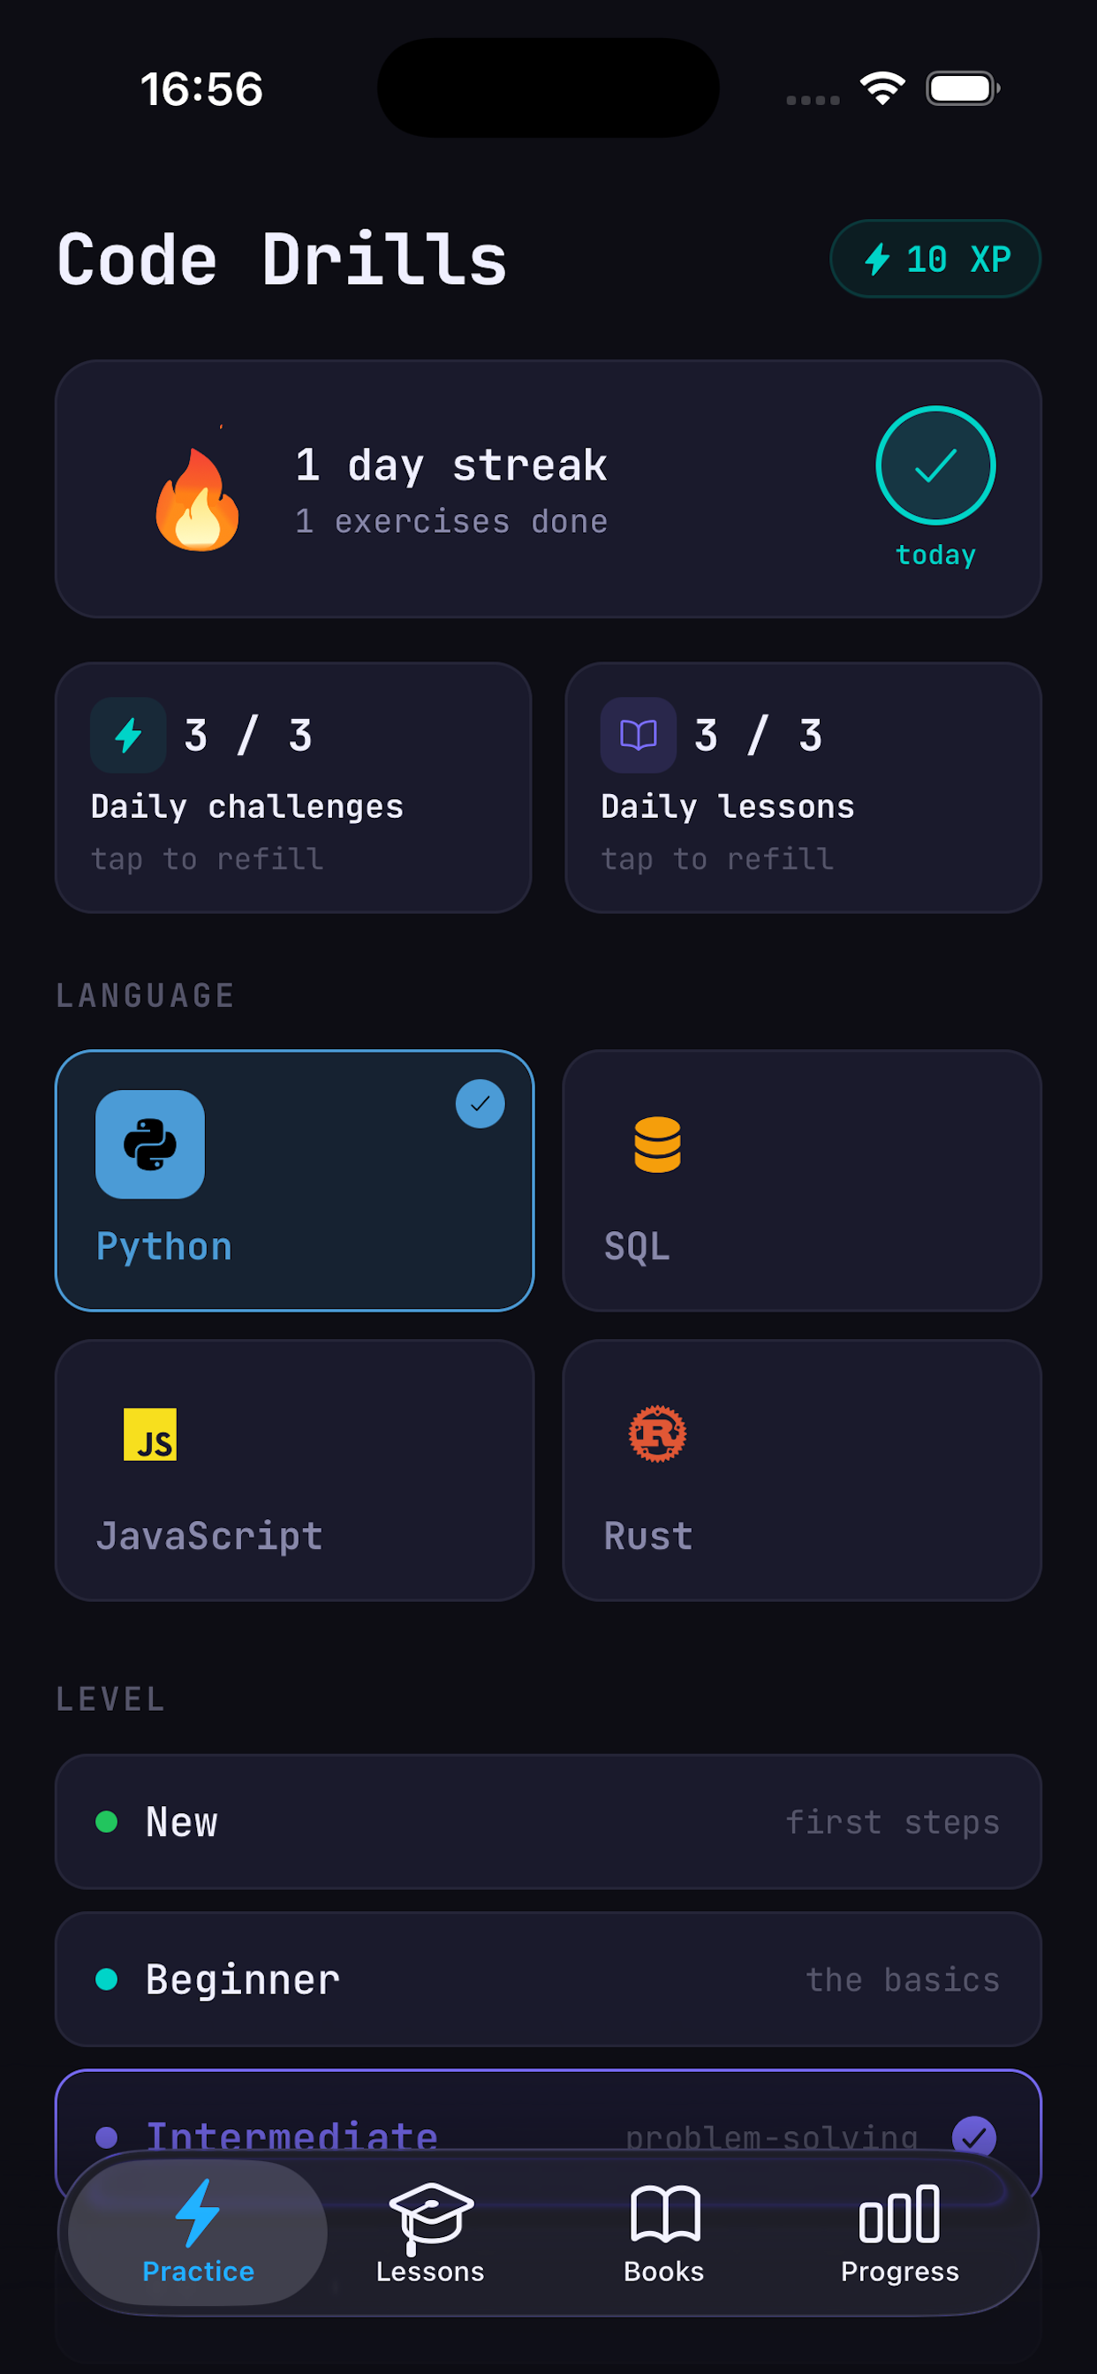Refill Daily lessons via tap to refill
The width and height of the screenshot is (1097, 2374).
tap(717, 859)
